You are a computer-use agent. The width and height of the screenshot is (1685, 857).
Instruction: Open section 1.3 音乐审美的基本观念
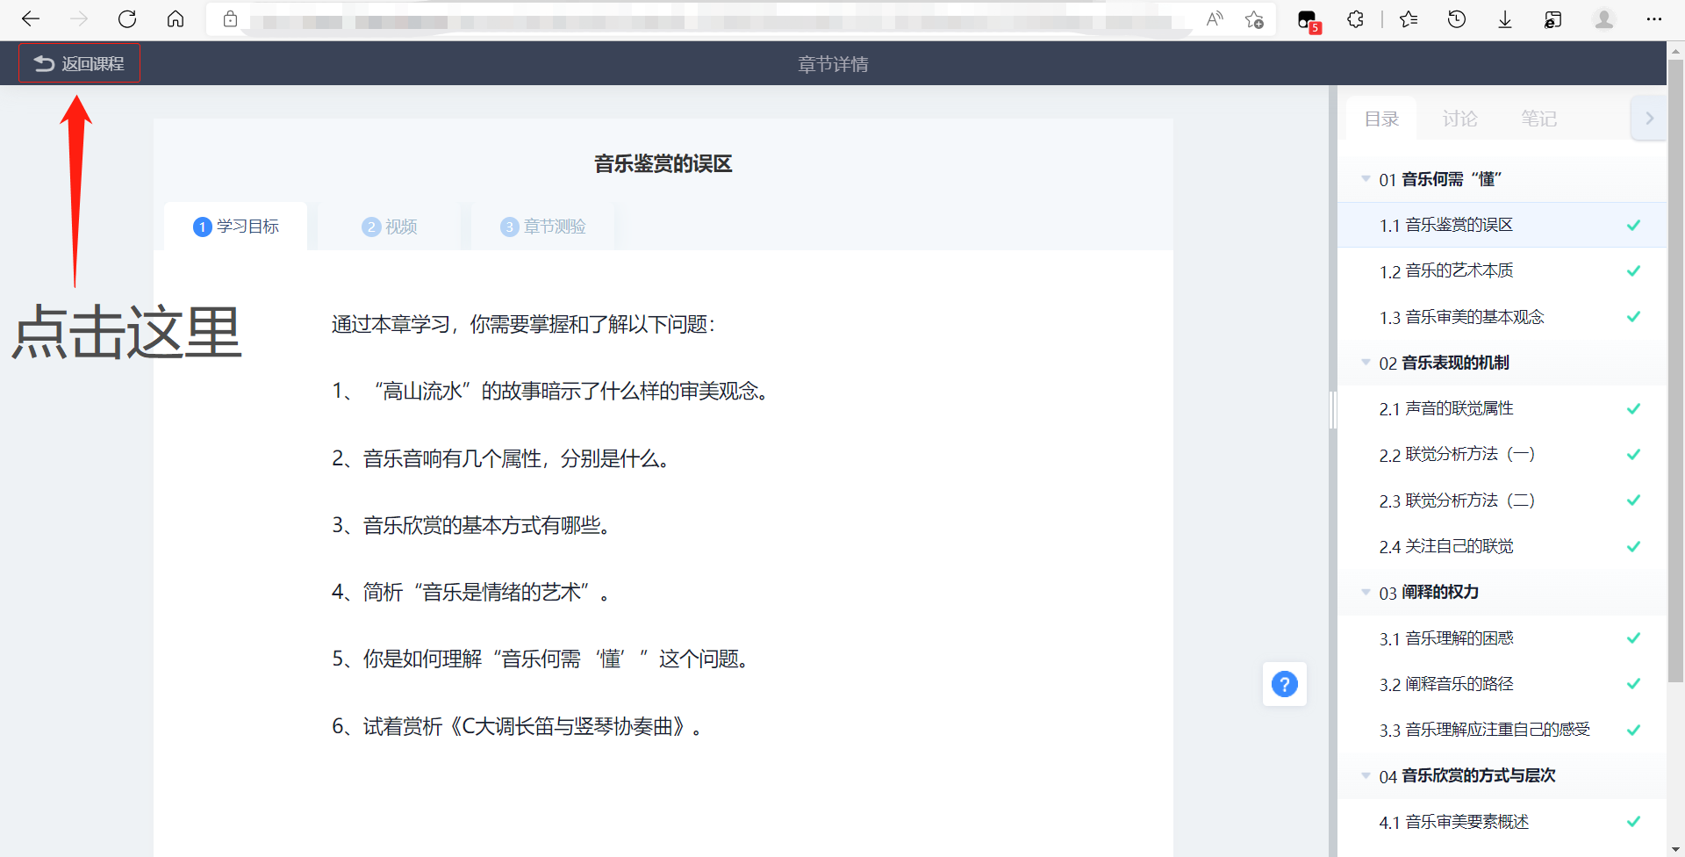pyautogui.click(x=1502, y=317)
